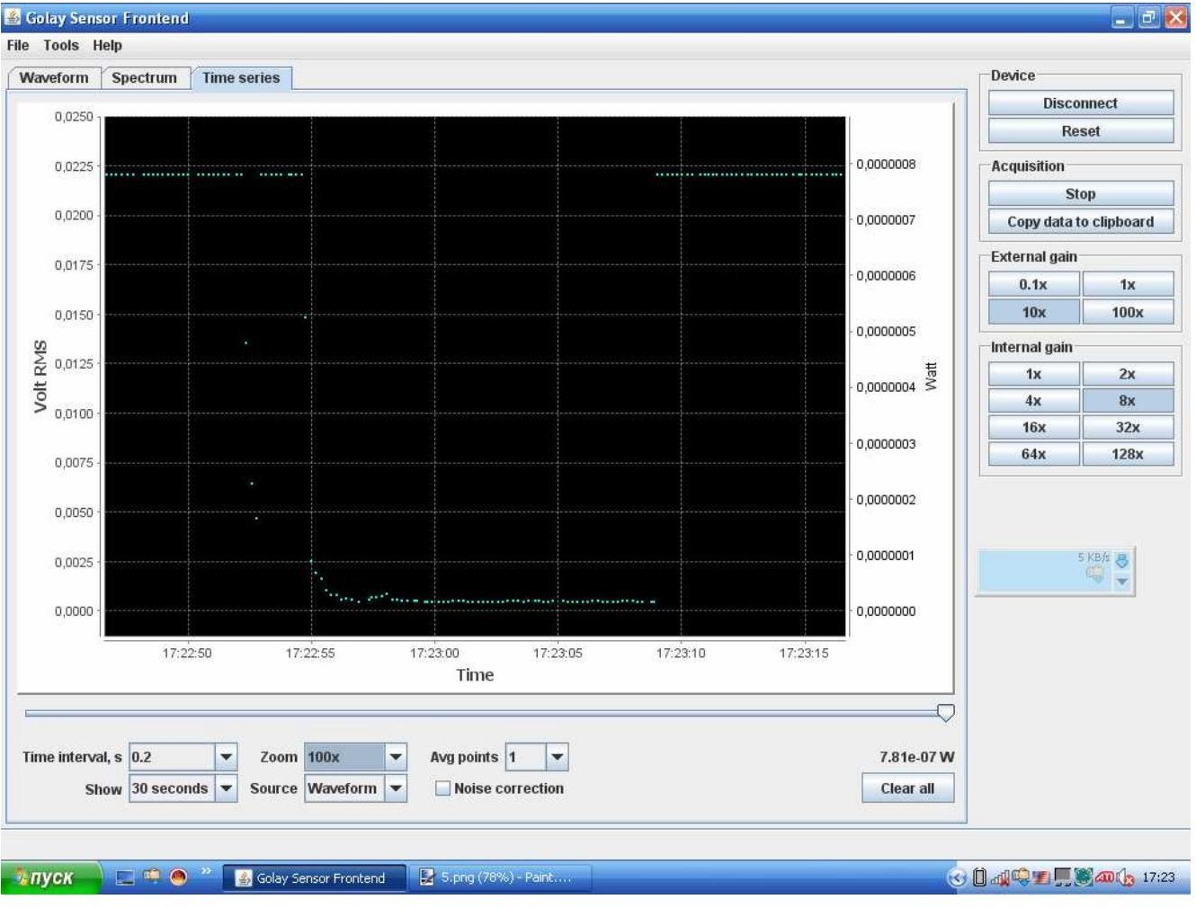
Task: Click the Show Desktop quick launch icon
Action: click(x=126, y=877)
